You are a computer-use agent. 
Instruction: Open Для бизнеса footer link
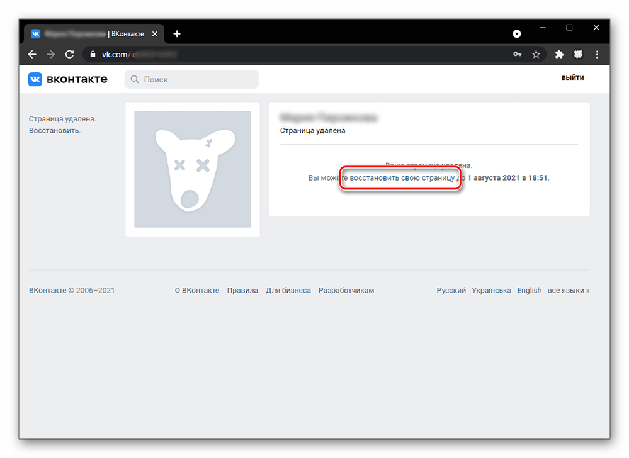pos(288,290)
